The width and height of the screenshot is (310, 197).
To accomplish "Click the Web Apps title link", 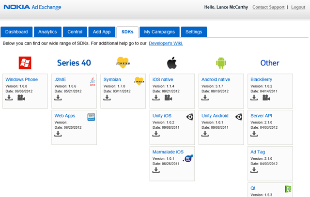I will 64,116.
